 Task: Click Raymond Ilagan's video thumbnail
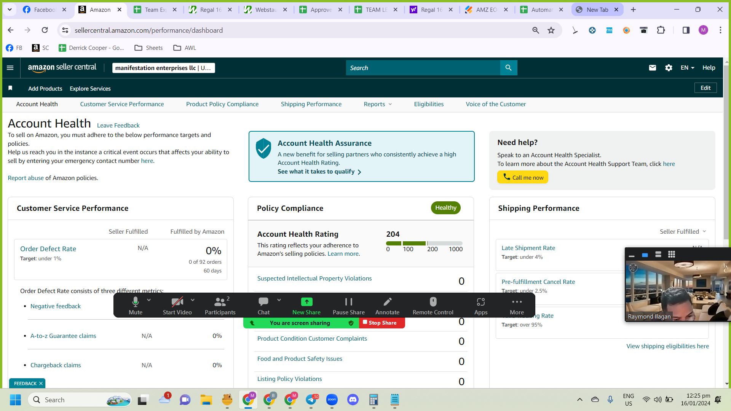point(678,291)
